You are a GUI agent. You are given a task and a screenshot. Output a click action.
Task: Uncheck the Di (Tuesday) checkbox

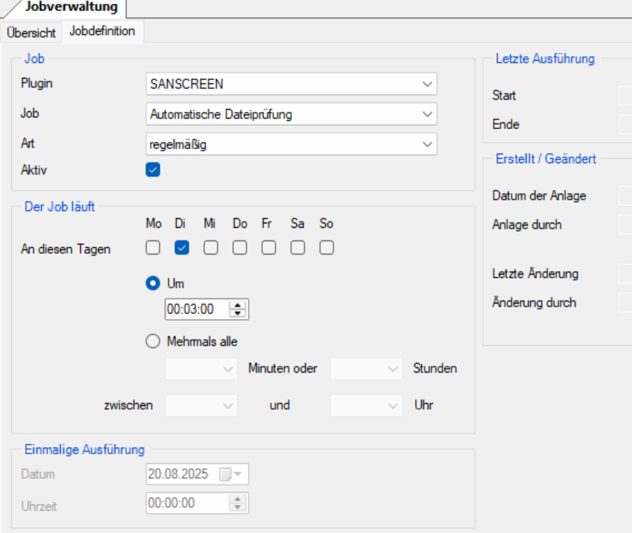pos(182,248)
